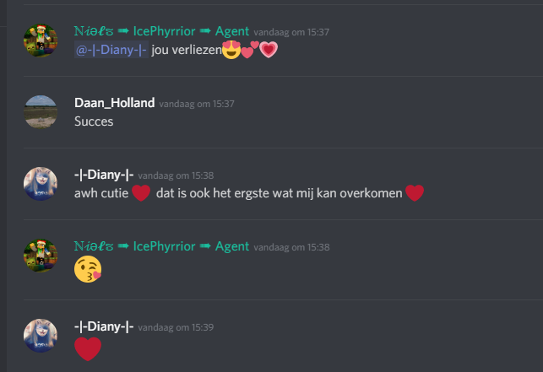
Task: Click Niels IcePhyrrior Agent username at 15:38
Action: [162, 246]
